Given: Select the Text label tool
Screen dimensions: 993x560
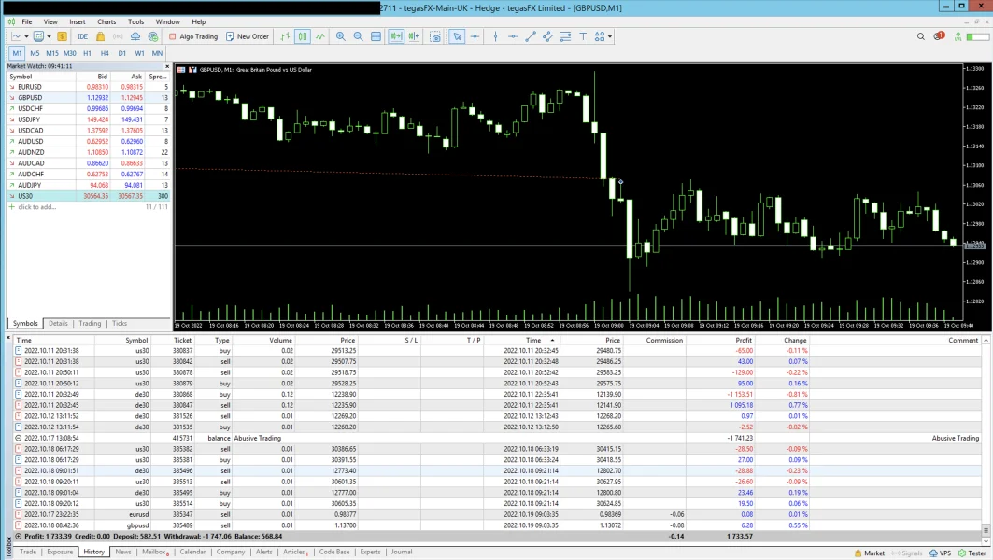Looking at the screenshot, I should (x=584, y=36).
